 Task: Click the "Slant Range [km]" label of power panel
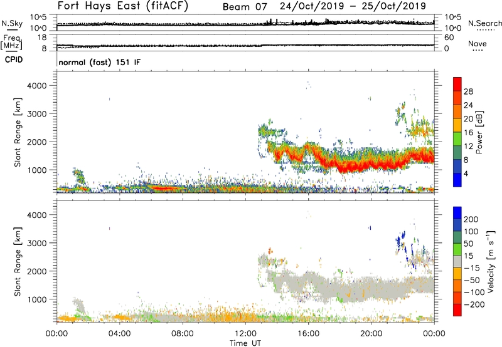[18, 132]
